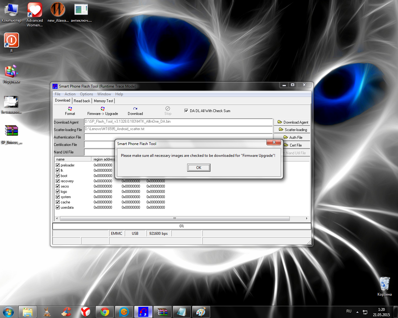Click the horizontal scrollbar of the partition list
Image resolution: width=398 pixels, height=318 pixels.
tap(174, 218)
